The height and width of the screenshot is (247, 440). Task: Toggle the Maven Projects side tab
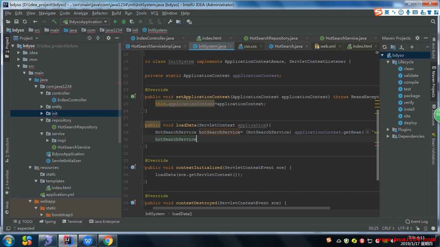[434, 81]
